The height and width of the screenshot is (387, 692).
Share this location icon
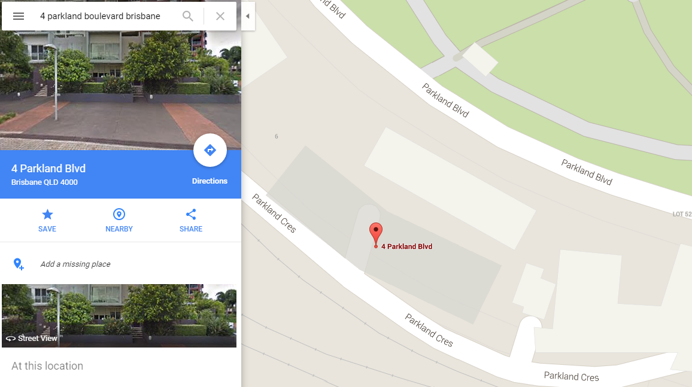pyautogui.click(x=190, y=214)
